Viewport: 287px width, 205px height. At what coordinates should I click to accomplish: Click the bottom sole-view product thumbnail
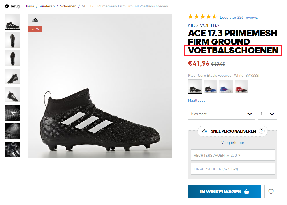12,150
